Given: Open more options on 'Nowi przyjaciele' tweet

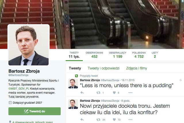Looking at the screenshot, I should tap(130, 120).
